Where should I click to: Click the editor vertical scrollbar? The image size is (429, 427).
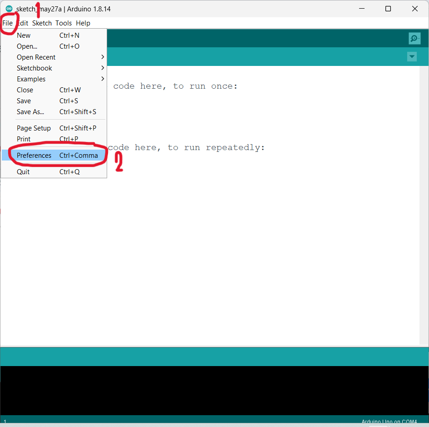click(x=424, y=205)
